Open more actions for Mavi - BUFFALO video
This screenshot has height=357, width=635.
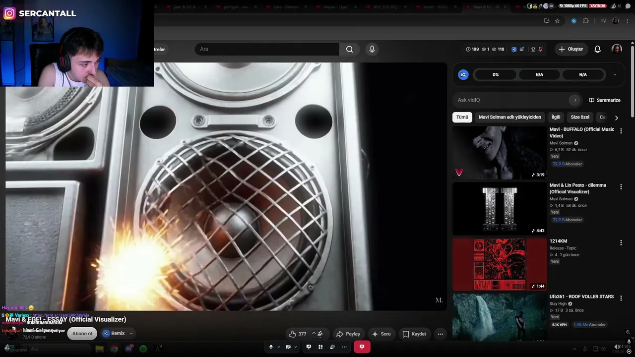pos(621,131)
